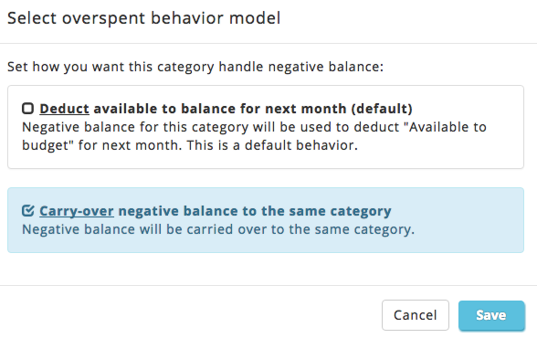This screenshot has height=338, width=537.
Task: Select the 'available to balance for next month' heading
Action: 219,109
